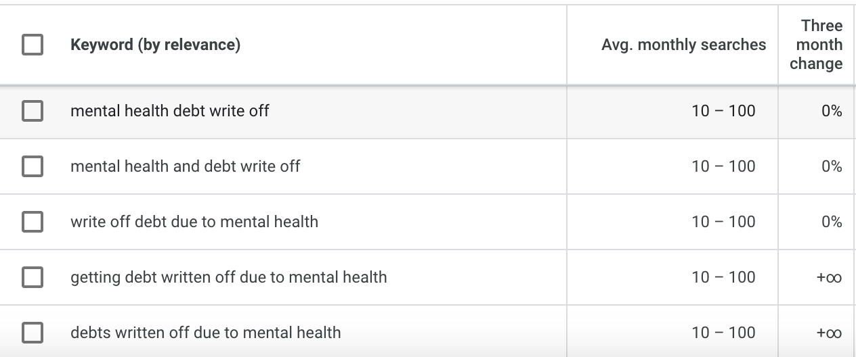Check box for 'debts written off due to mental health'
The width and height of the screenshot is (856, 357).
coord(33,333)
